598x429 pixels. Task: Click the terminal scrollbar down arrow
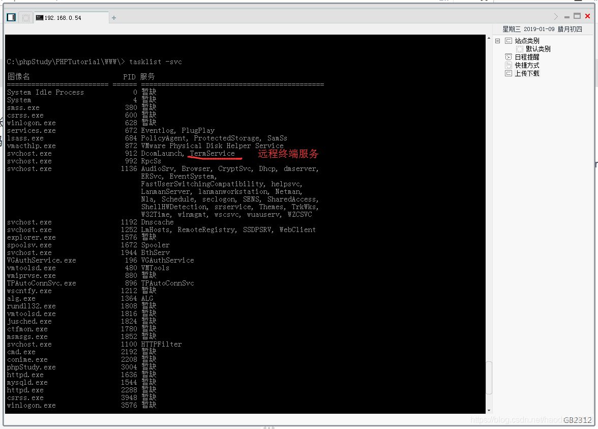489,411
